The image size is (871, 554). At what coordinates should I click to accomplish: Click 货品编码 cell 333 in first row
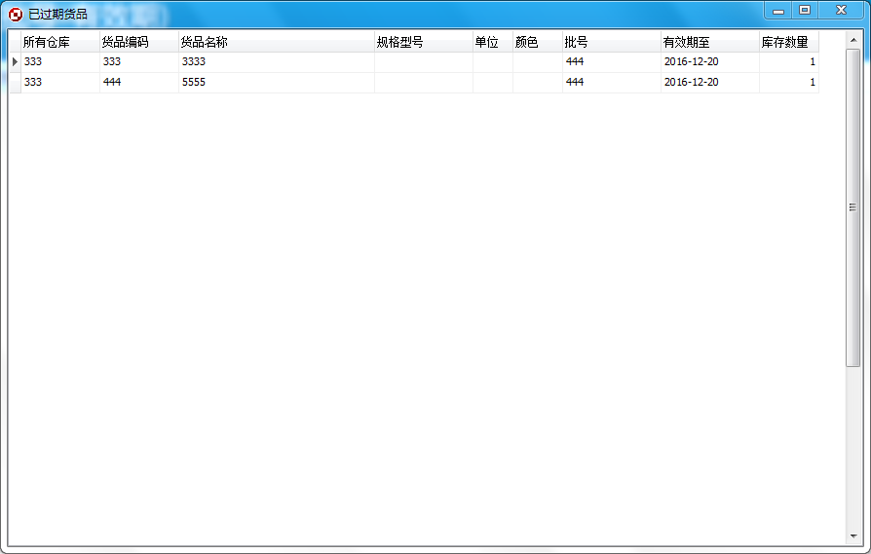139,62
